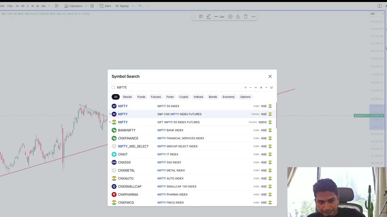387x217 pixels.
Task: Choose CNXAUTO symbol result
Action: coord(192,178)
